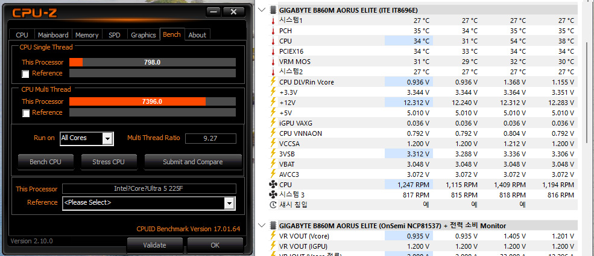Click the thermometer icon beside PCH
This screenshot has height=256, width=594.
coord(273,31)
